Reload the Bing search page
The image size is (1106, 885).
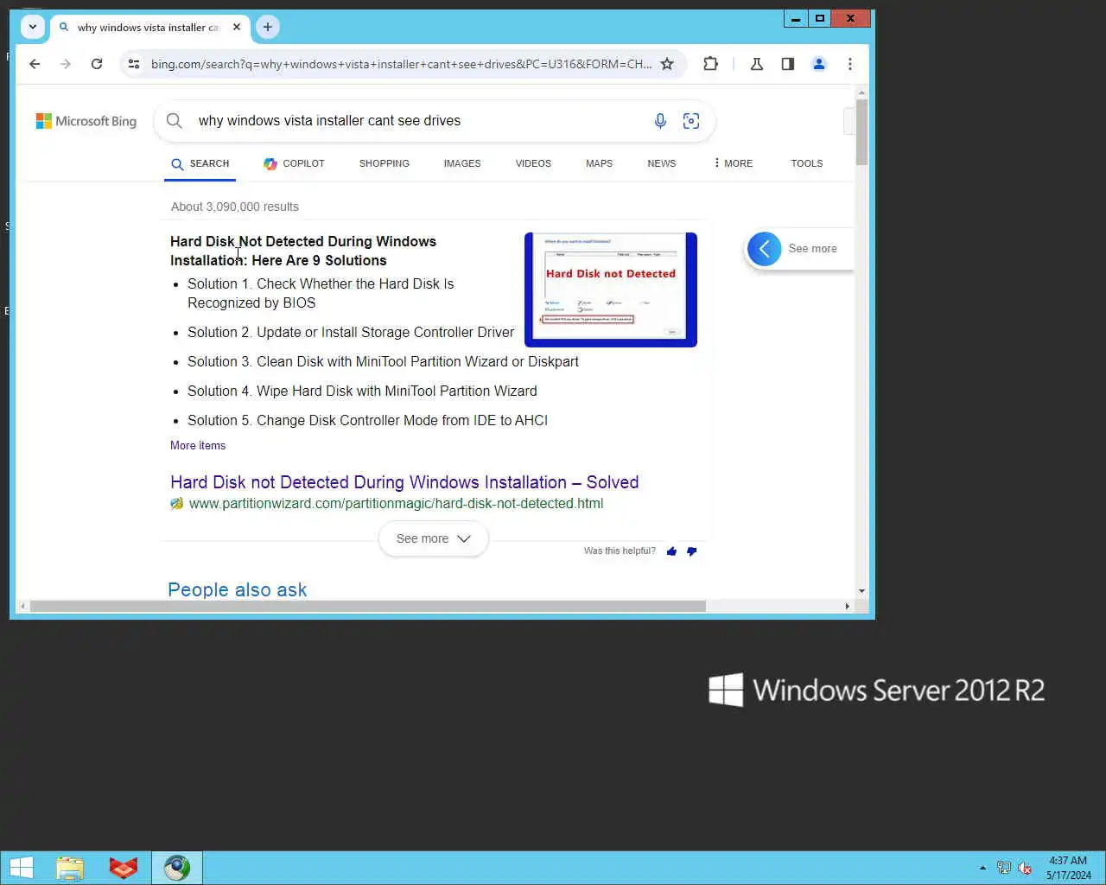click(97, 64)
